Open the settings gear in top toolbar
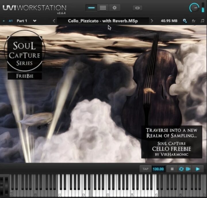 coord(114,8)
